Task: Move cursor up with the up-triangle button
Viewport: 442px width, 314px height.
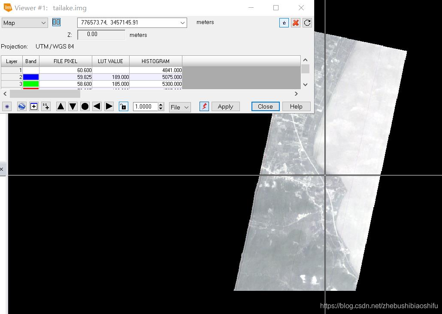Action: click(61, 106)
